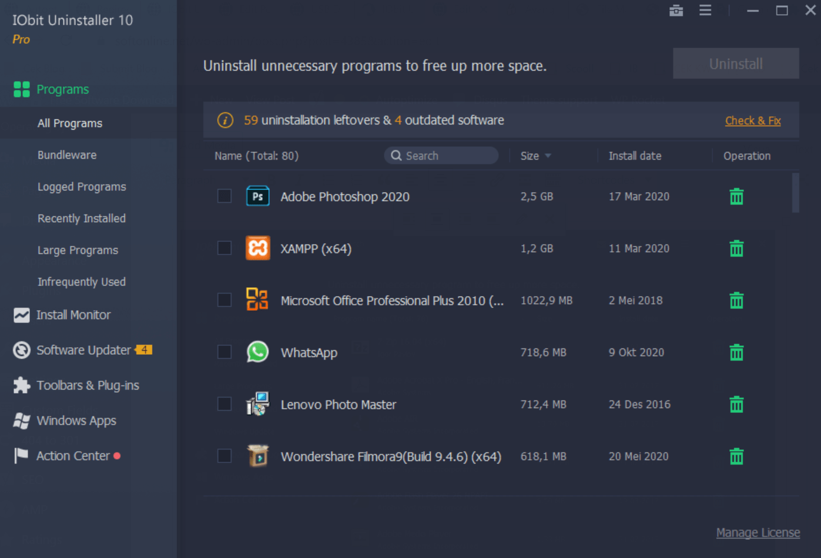Select the Lenovo Photo Master name
821x558 pixels.
point(339,405)
